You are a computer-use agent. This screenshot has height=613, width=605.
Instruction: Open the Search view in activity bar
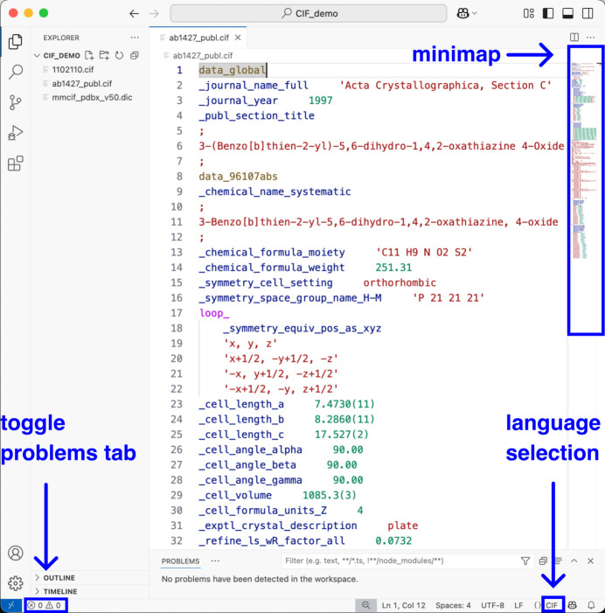point(15,72)
